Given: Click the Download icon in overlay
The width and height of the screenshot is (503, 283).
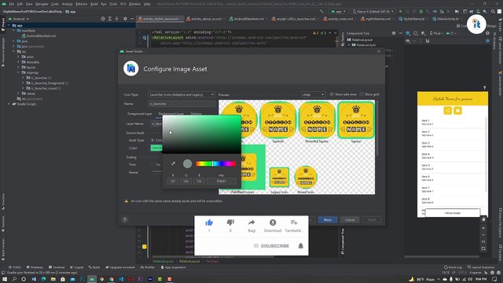Looking at the screenshot, I should [273, 222].
